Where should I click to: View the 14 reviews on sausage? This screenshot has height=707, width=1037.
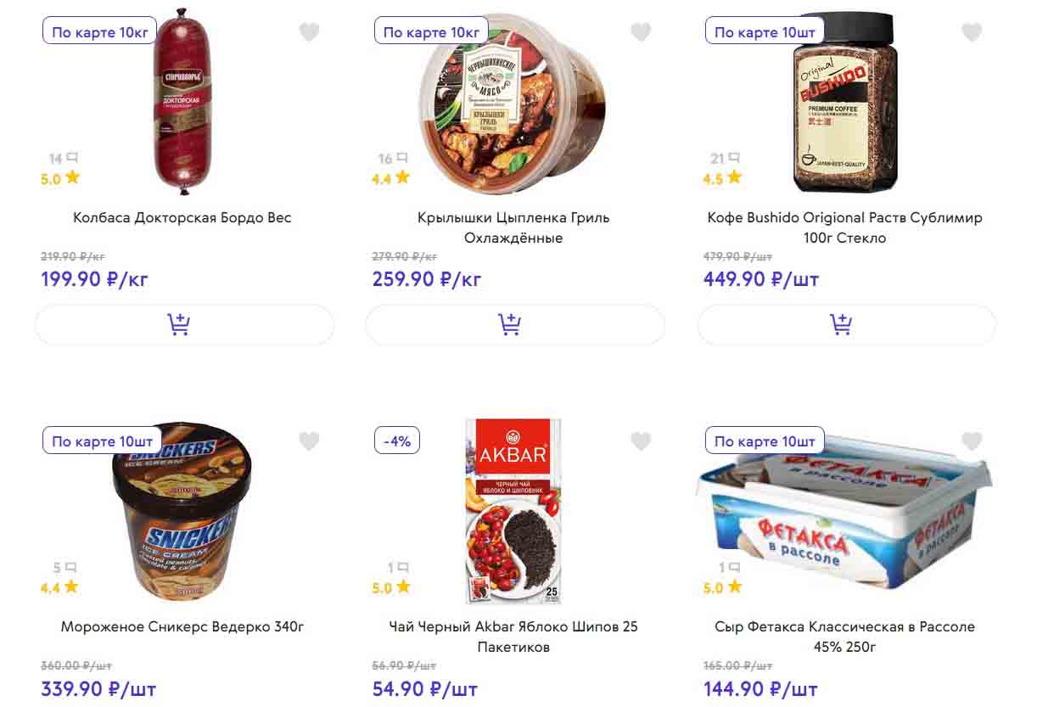(64, 158)
